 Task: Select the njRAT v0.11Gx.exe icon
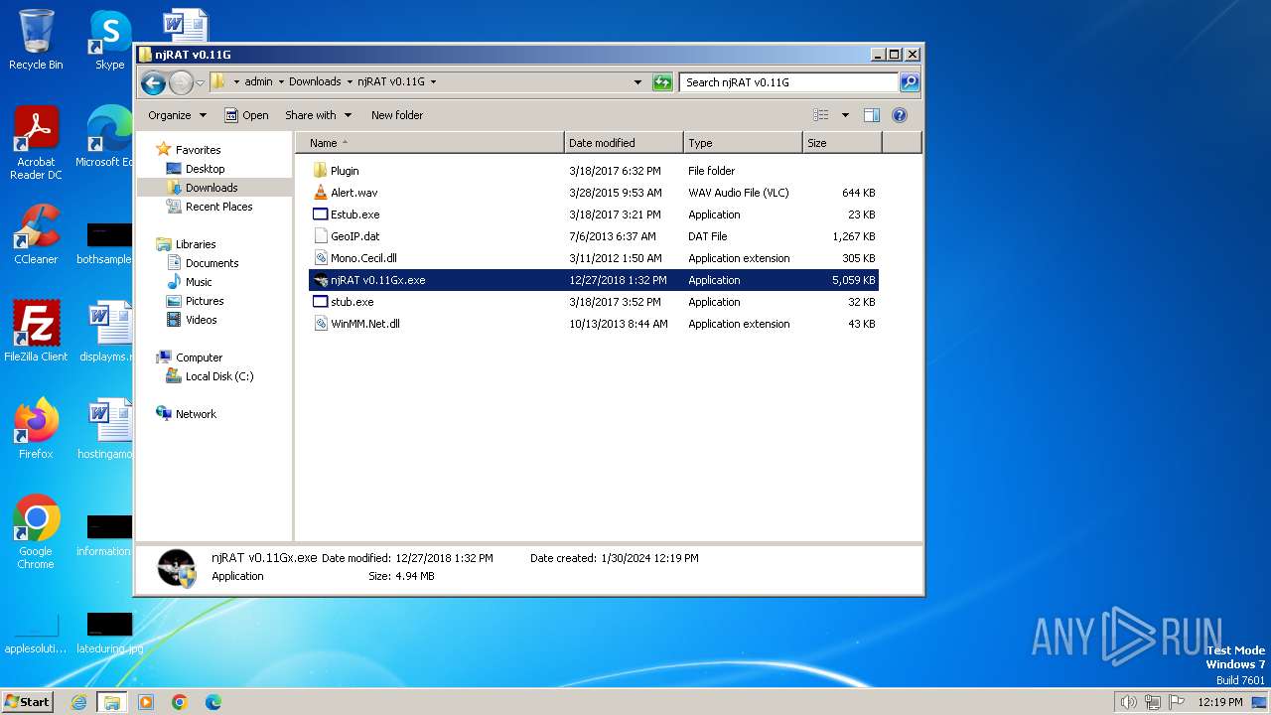pos(320,280)
